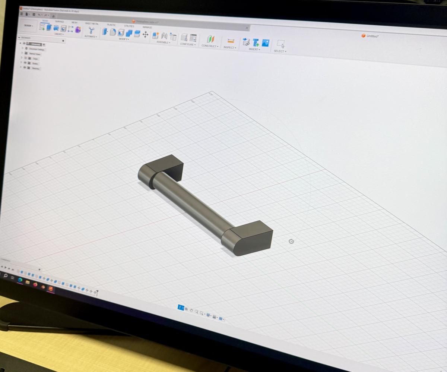Toggle the Orbit tool in navigation bar
This screenshot has height=372, width=447.
(181, 308)
